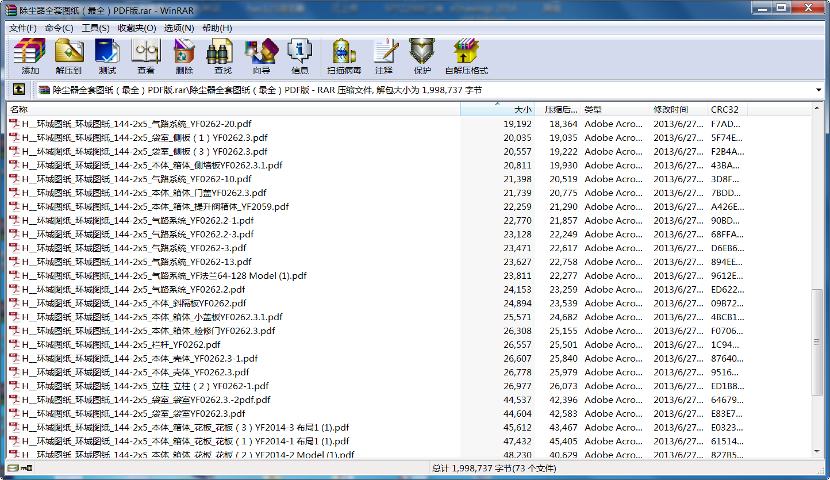The height and width of the screenshot is (480, 830).
Task: Select file 袋室_侧板（1）YF0262.3.pdf
Action: tap(145, 137)
